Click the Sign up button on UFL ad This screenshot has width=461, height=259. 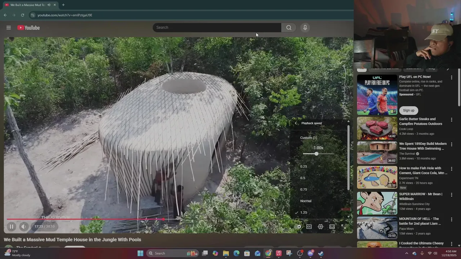point(409,110)
